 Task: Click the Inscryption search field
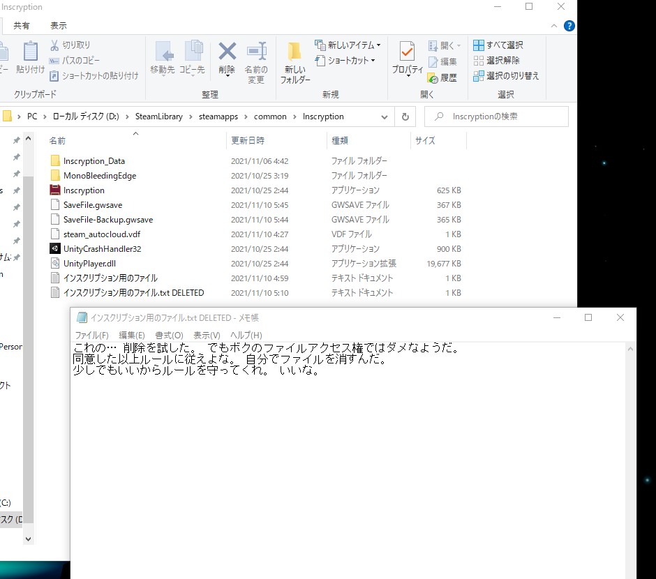496,116
